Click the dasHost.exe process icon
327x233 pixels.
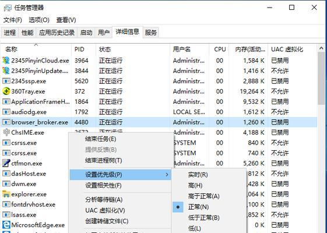click(x=6, y=174)
